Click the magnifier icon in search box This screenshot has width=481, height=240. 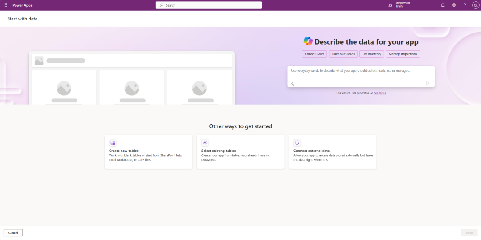[x=161, y=5]
